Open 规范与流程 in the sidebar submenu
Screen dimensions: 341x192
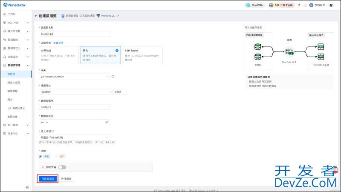[x=14, y=83]
